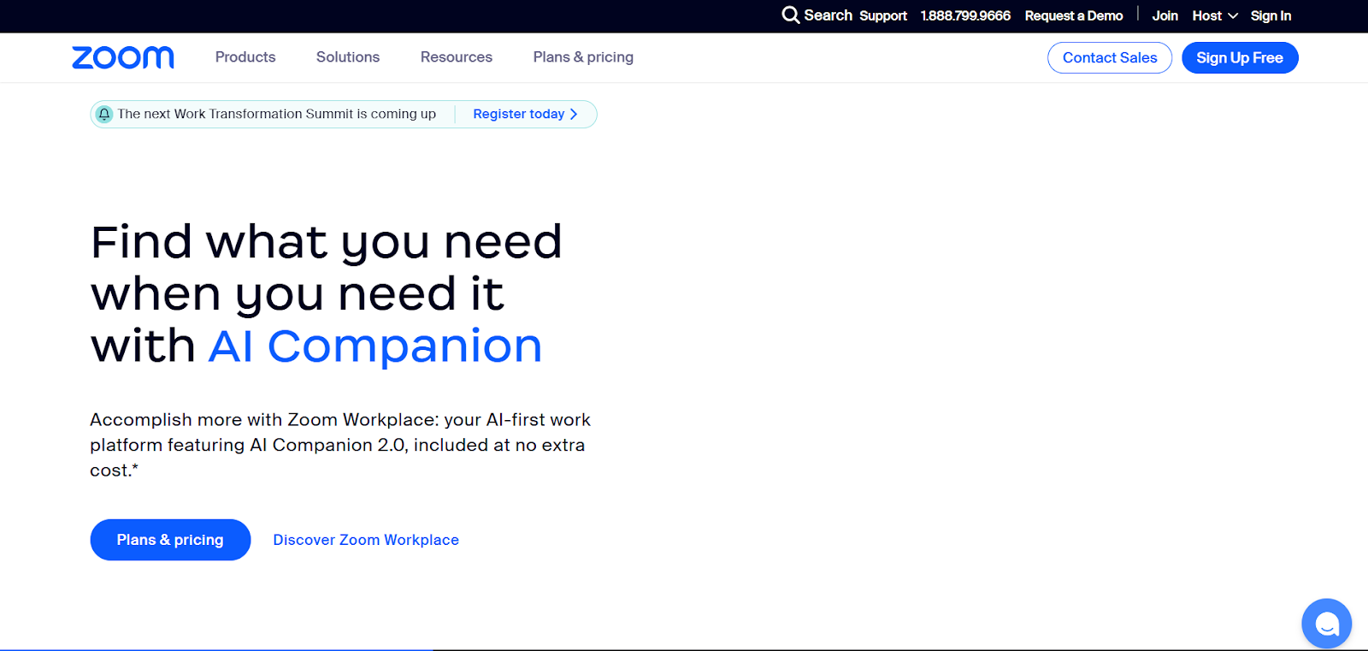Open the chat bubble widget
Screen dimensions: 1368x651
1326,624
